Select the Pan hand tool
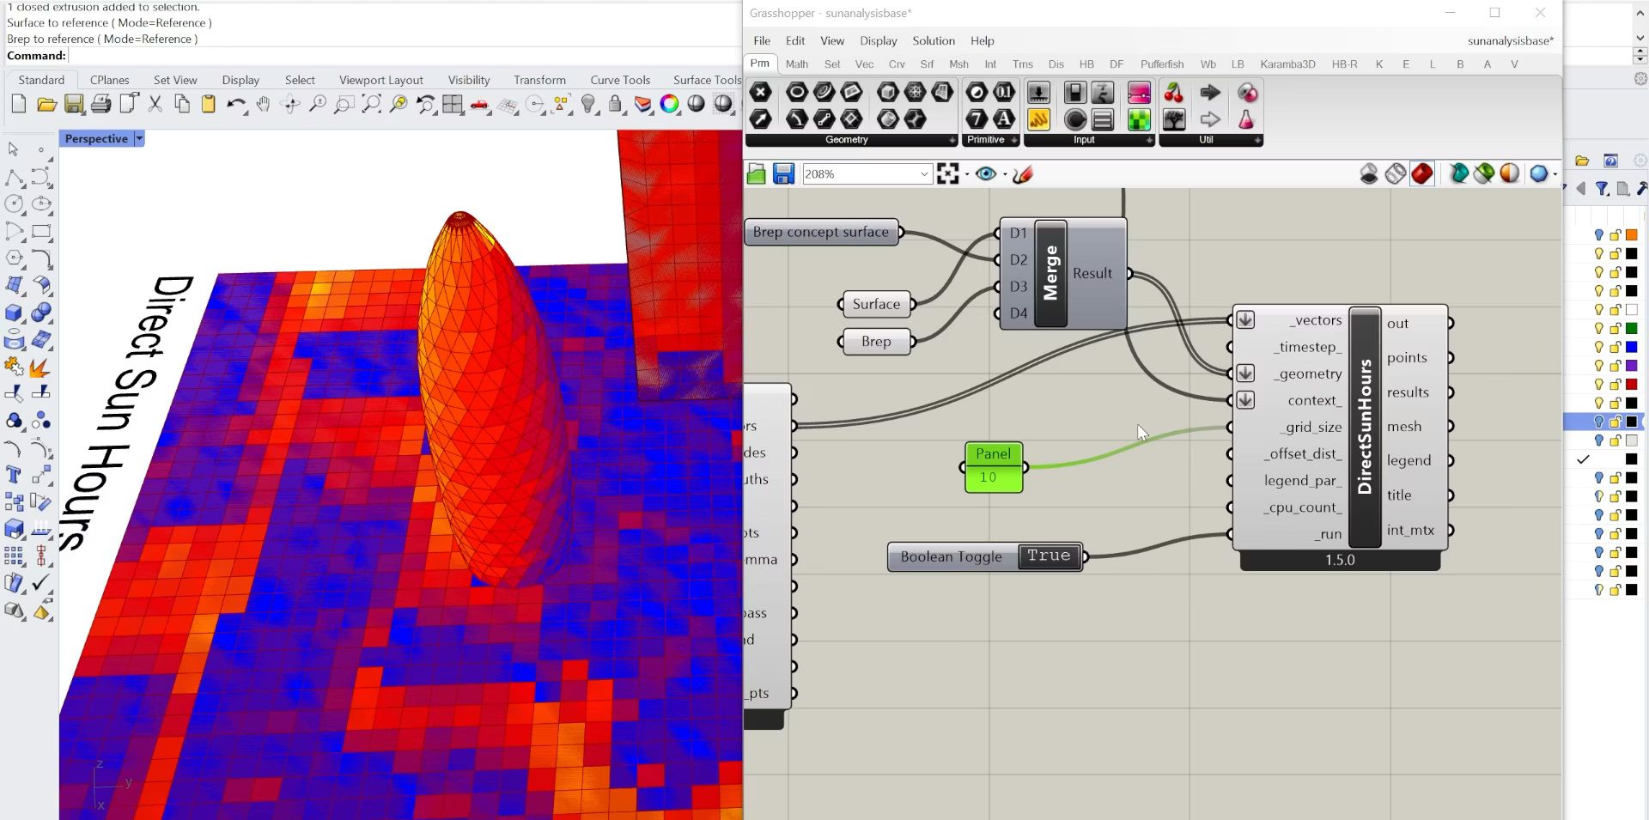The width and height of the screenshot is (1649, 820). (264, 105)
